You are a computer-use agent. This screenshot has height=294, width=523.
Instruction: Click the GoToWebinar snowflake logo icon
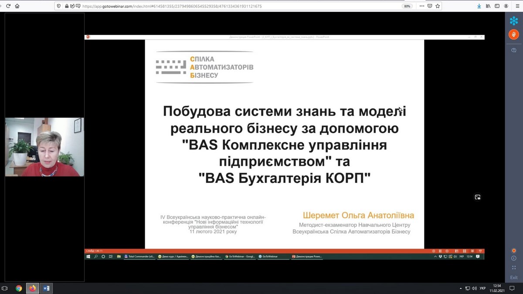click(514, 20)
